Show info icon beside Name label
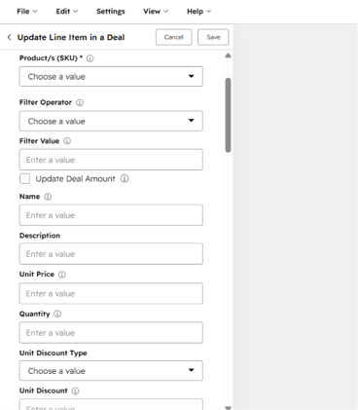 pos(48,197)
